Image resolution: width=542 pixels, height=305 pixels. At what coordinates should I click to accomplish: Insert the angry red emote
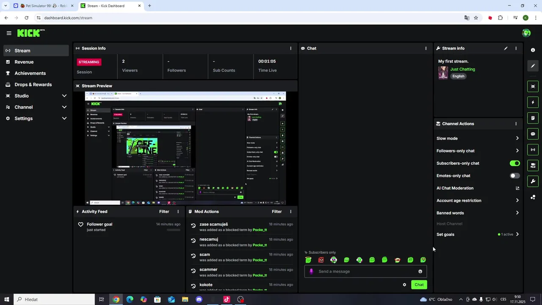tap(321, 260)
